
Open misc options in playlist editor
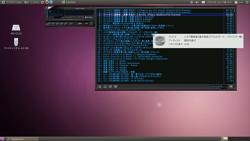click(115, 87)
